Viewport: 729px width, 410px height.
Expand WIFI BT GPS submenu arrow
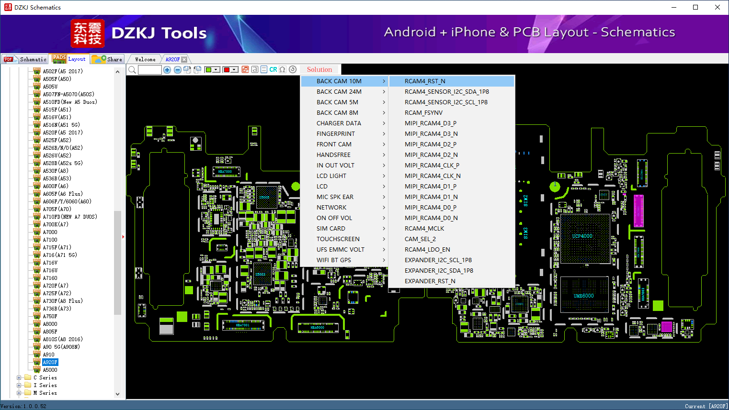pyautogui.click(x=384, y=260)
